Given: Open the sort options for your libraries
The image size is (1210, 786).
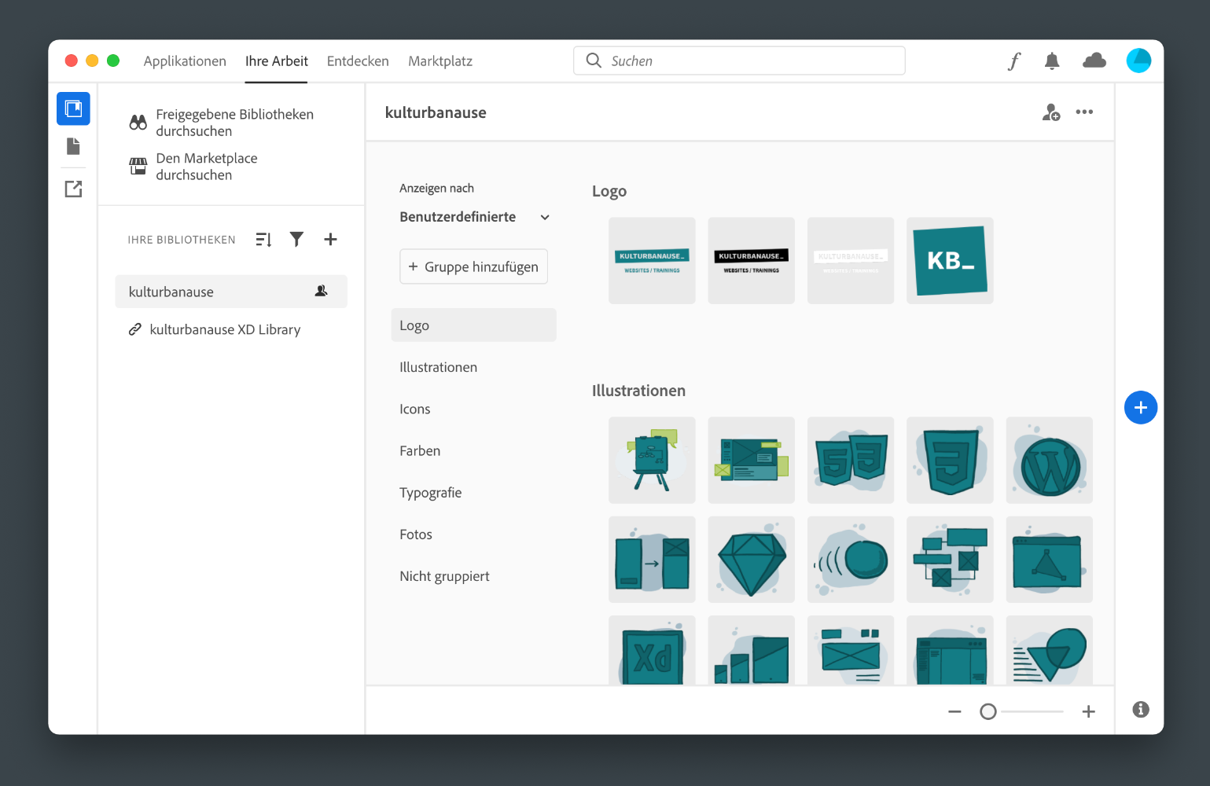Looking at the screenshot, I should 263,239.
